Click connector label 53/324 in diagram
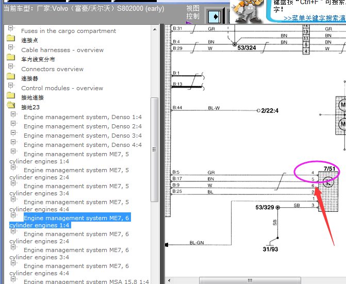Image resolution: width=346 pixels, height=284 pixels. click(x=246, y=48)
